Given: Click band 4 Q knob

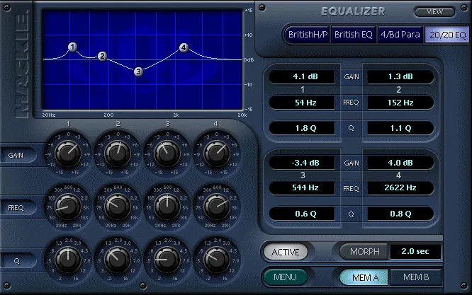Looking at the screenshot, I should pyautogui.click(x=217, y=259).
